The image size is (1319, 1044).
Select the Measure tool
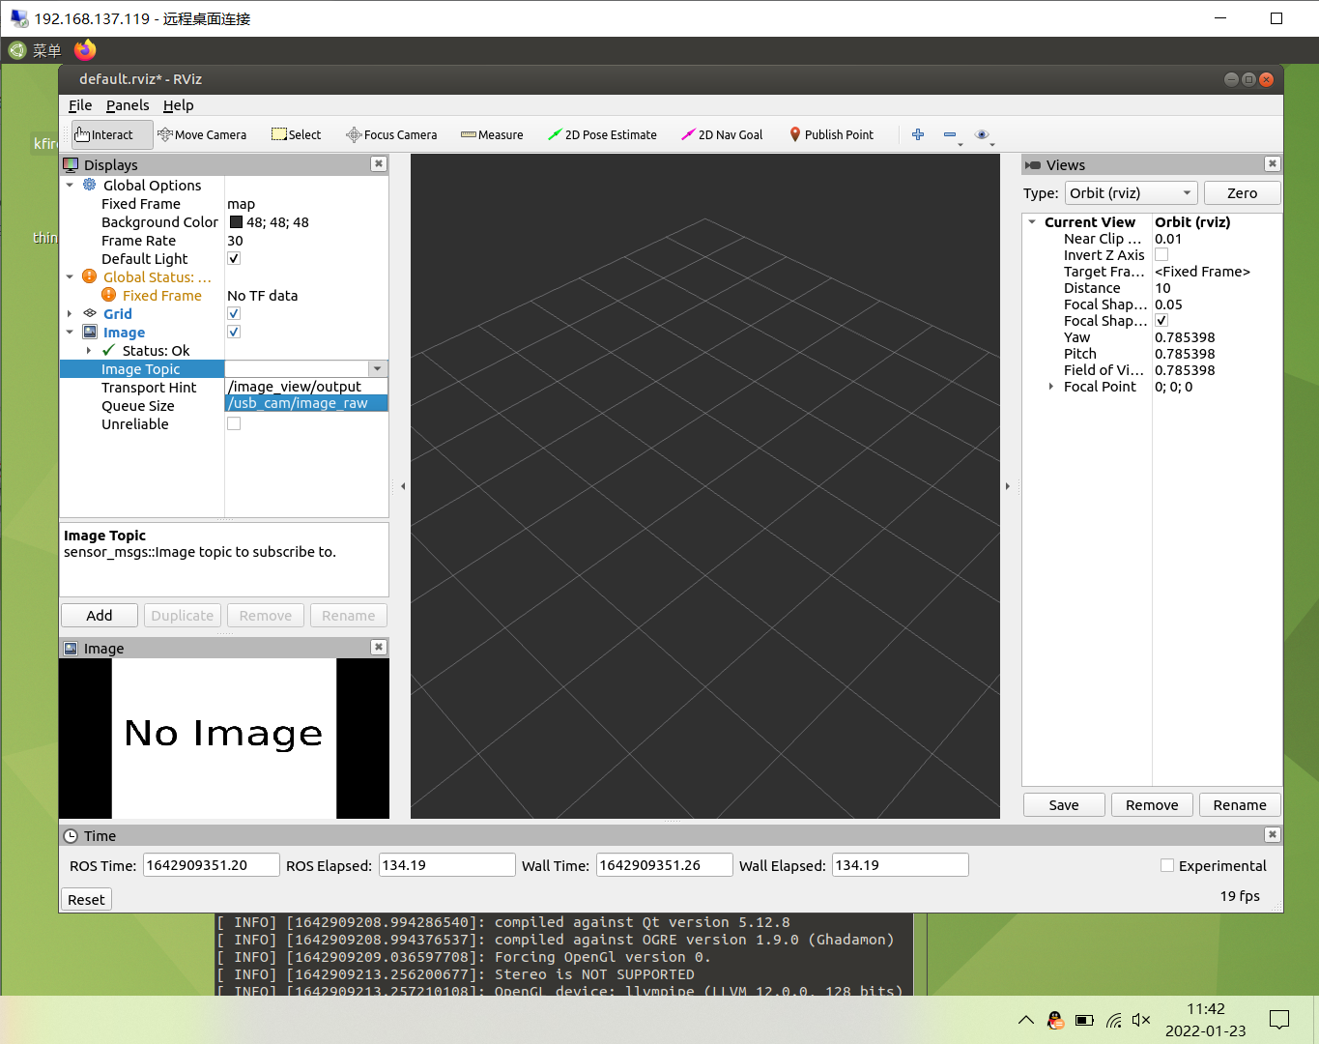pos(492,134)
